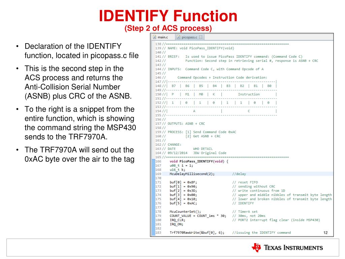The width and height of the screenshot is (345, 259).
Task: Click the IDENTIFY Function slide title
Action: pyautogui.click(x=168, y=16)
